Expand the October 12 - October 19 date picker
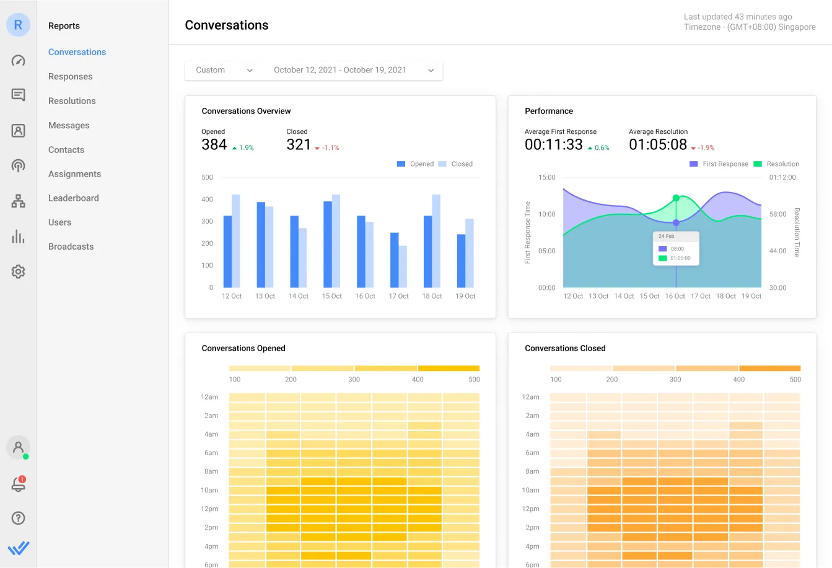The height and width of the screenshot is (568, 832). pyautogui.click(x=353, y=70)
